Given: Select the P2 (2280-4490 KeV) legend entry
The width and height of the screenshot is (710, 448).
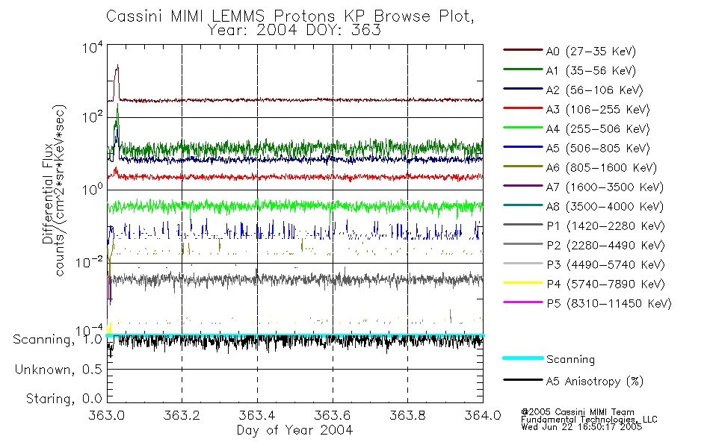Looking at the screenshot, I should 606,246.
